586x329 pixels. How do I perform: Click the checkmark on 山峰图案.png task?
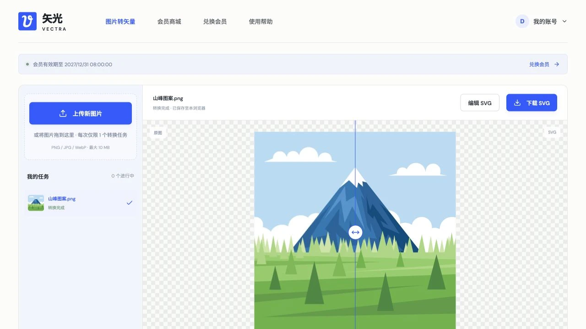coord(130,203)
